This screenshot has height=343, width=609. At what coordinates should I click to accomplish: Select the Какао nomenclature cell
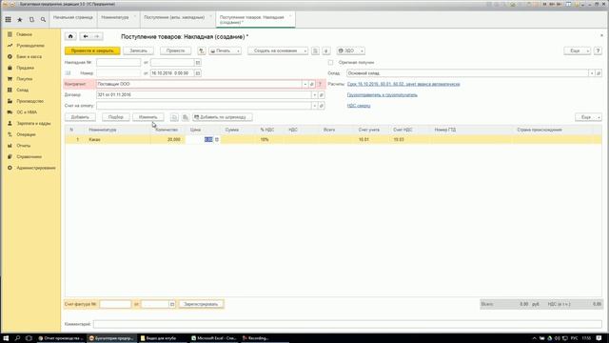(x=118, y=140)
